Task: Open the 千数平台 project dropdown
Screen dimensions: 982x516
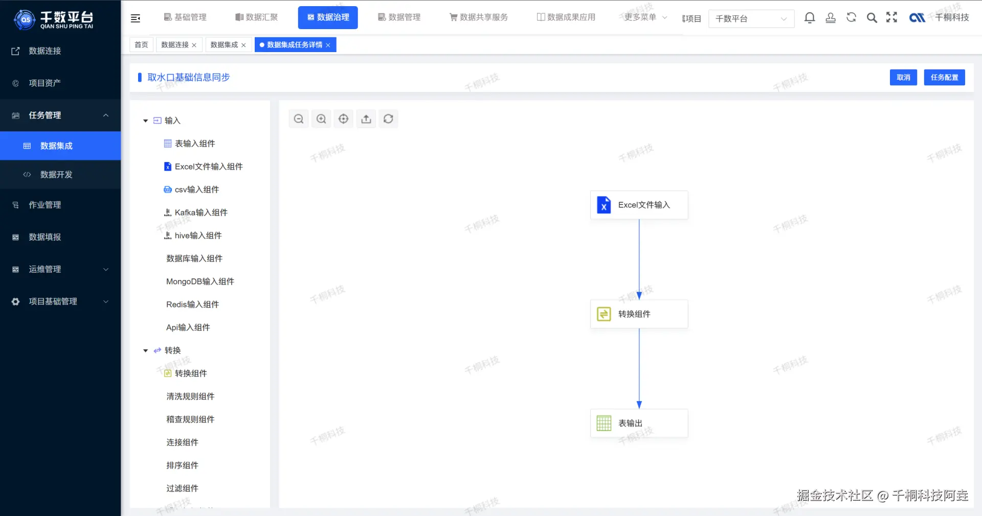Action: click(751, 19)
